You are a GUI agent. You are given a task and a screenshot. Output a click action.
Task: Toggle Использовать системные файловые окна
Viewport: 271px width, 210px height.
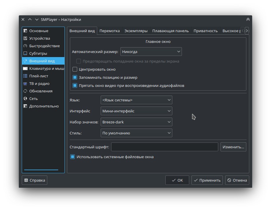[x=73, y=157]
